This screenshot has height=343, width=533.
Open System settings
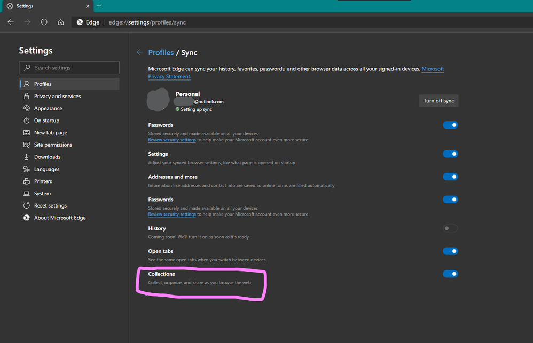pos(69,193)
